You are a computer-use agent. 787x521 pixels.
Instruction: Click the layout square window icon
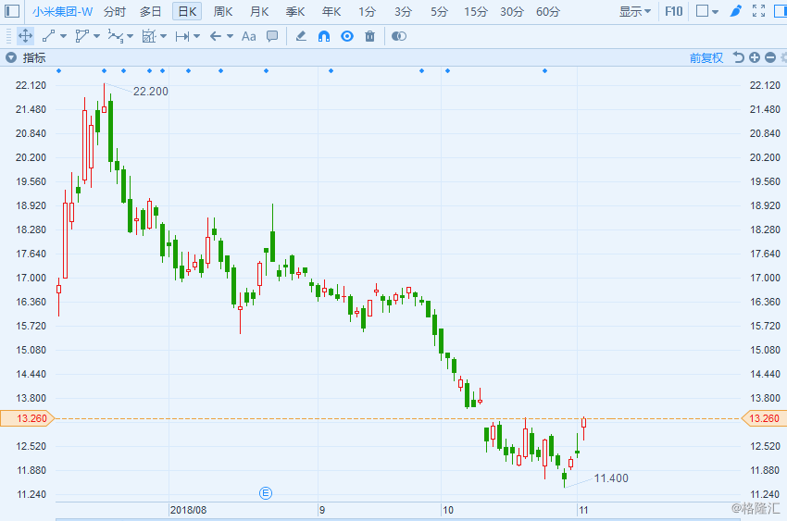702,10
